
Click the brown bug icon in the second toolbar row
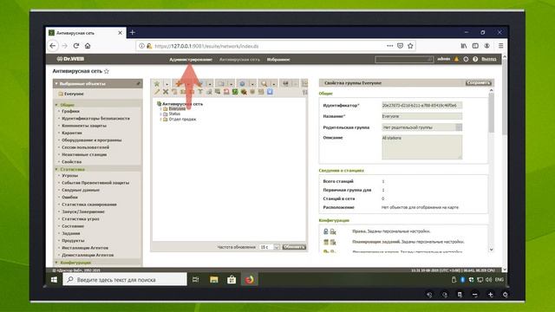coord(244,92)
